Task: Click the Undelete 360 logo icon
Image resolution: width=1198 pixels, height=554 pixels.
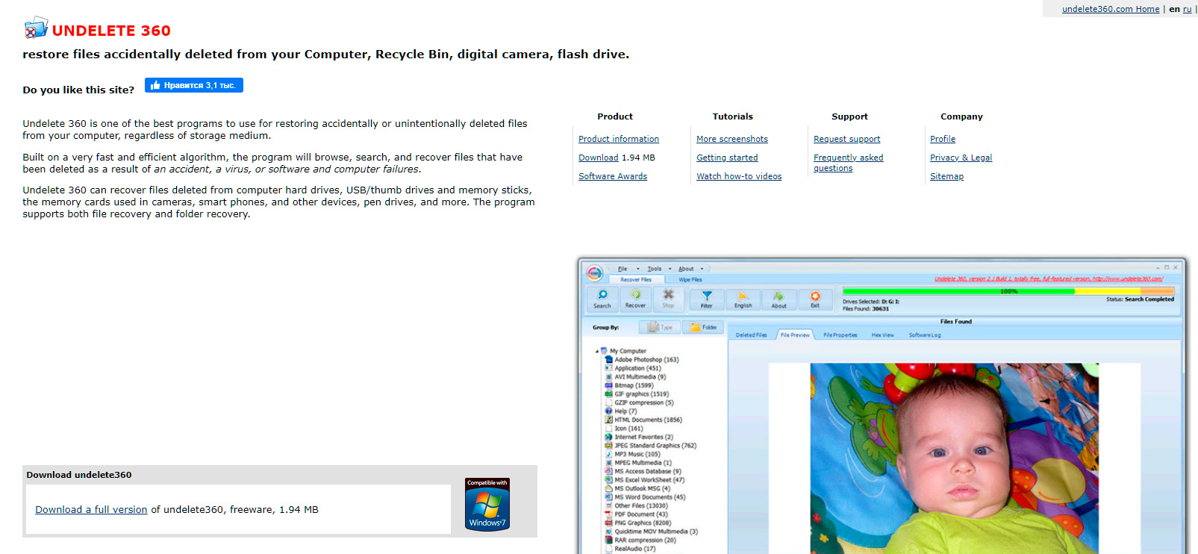Action: 36,28
